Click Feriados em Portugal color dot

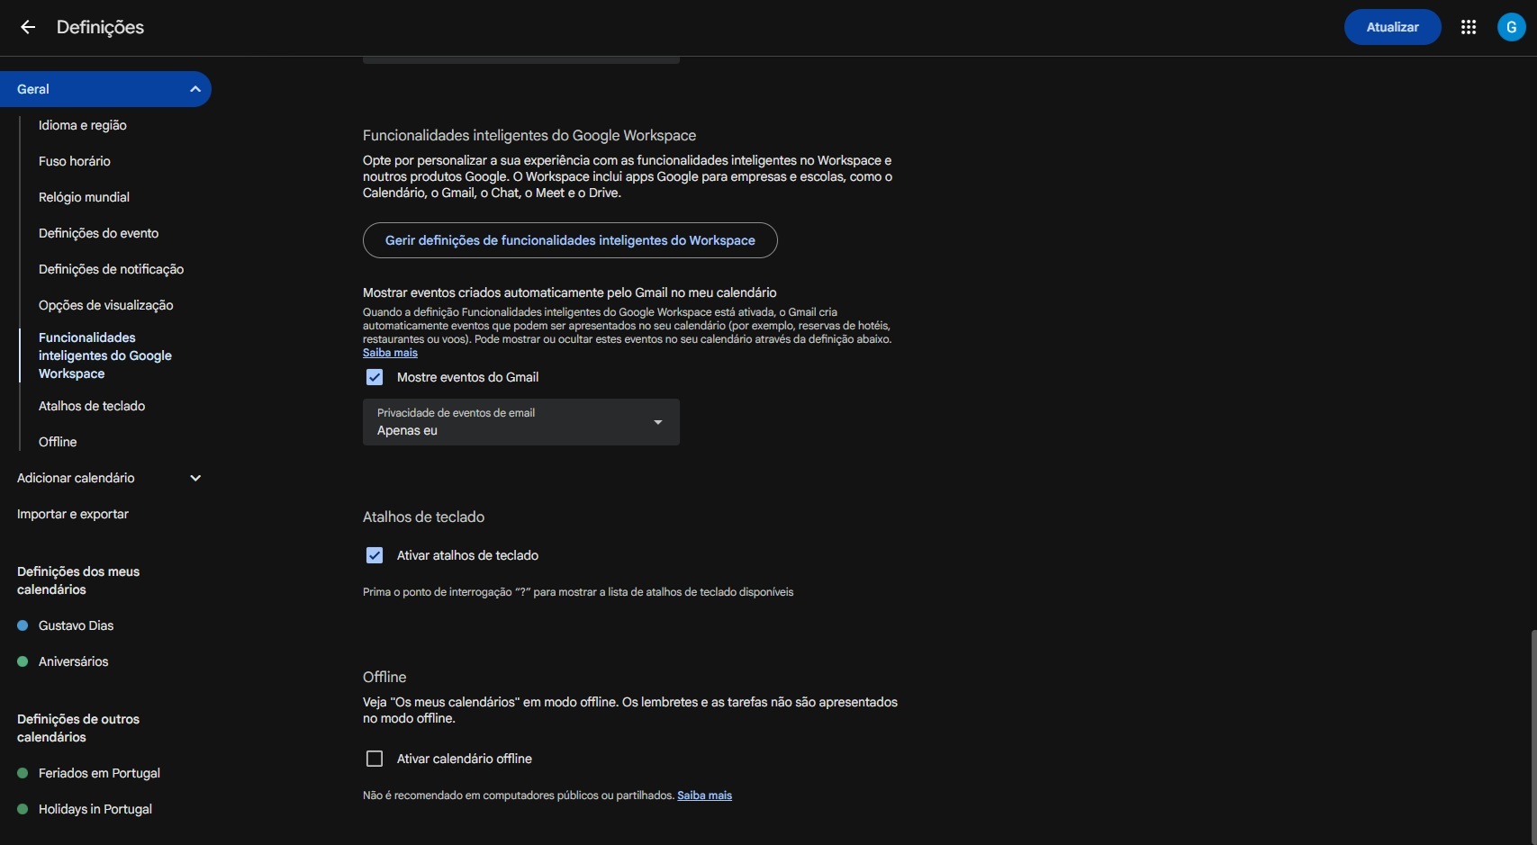23,773
